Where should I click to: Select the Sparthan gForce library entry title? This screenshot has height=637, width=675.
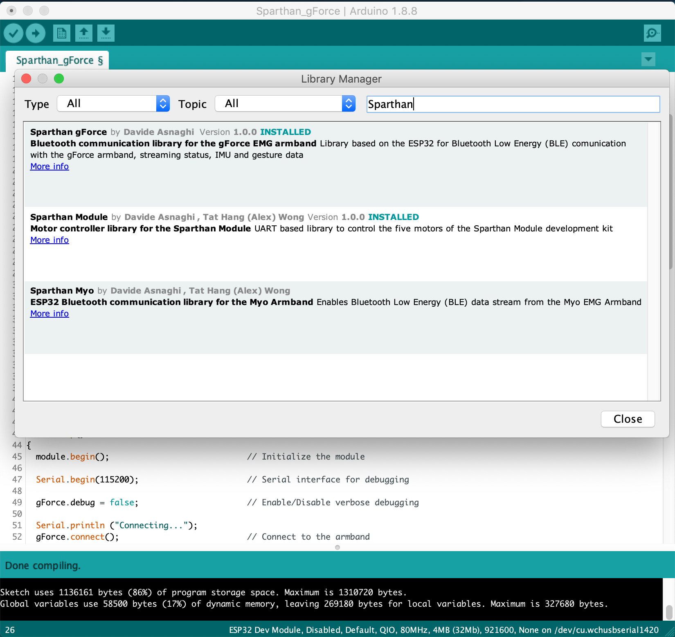(x=68, y=132)
